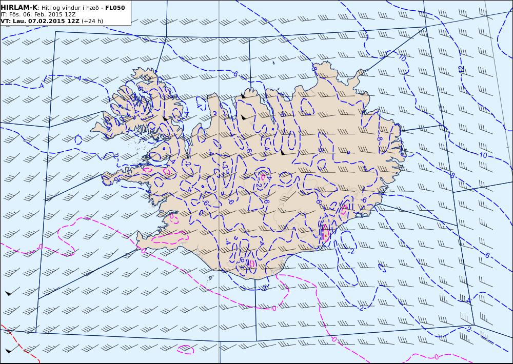The height and width of the screenshot is (364, 513).
Task: Select the FL050 flight level label
Action: tap(115, 8)
